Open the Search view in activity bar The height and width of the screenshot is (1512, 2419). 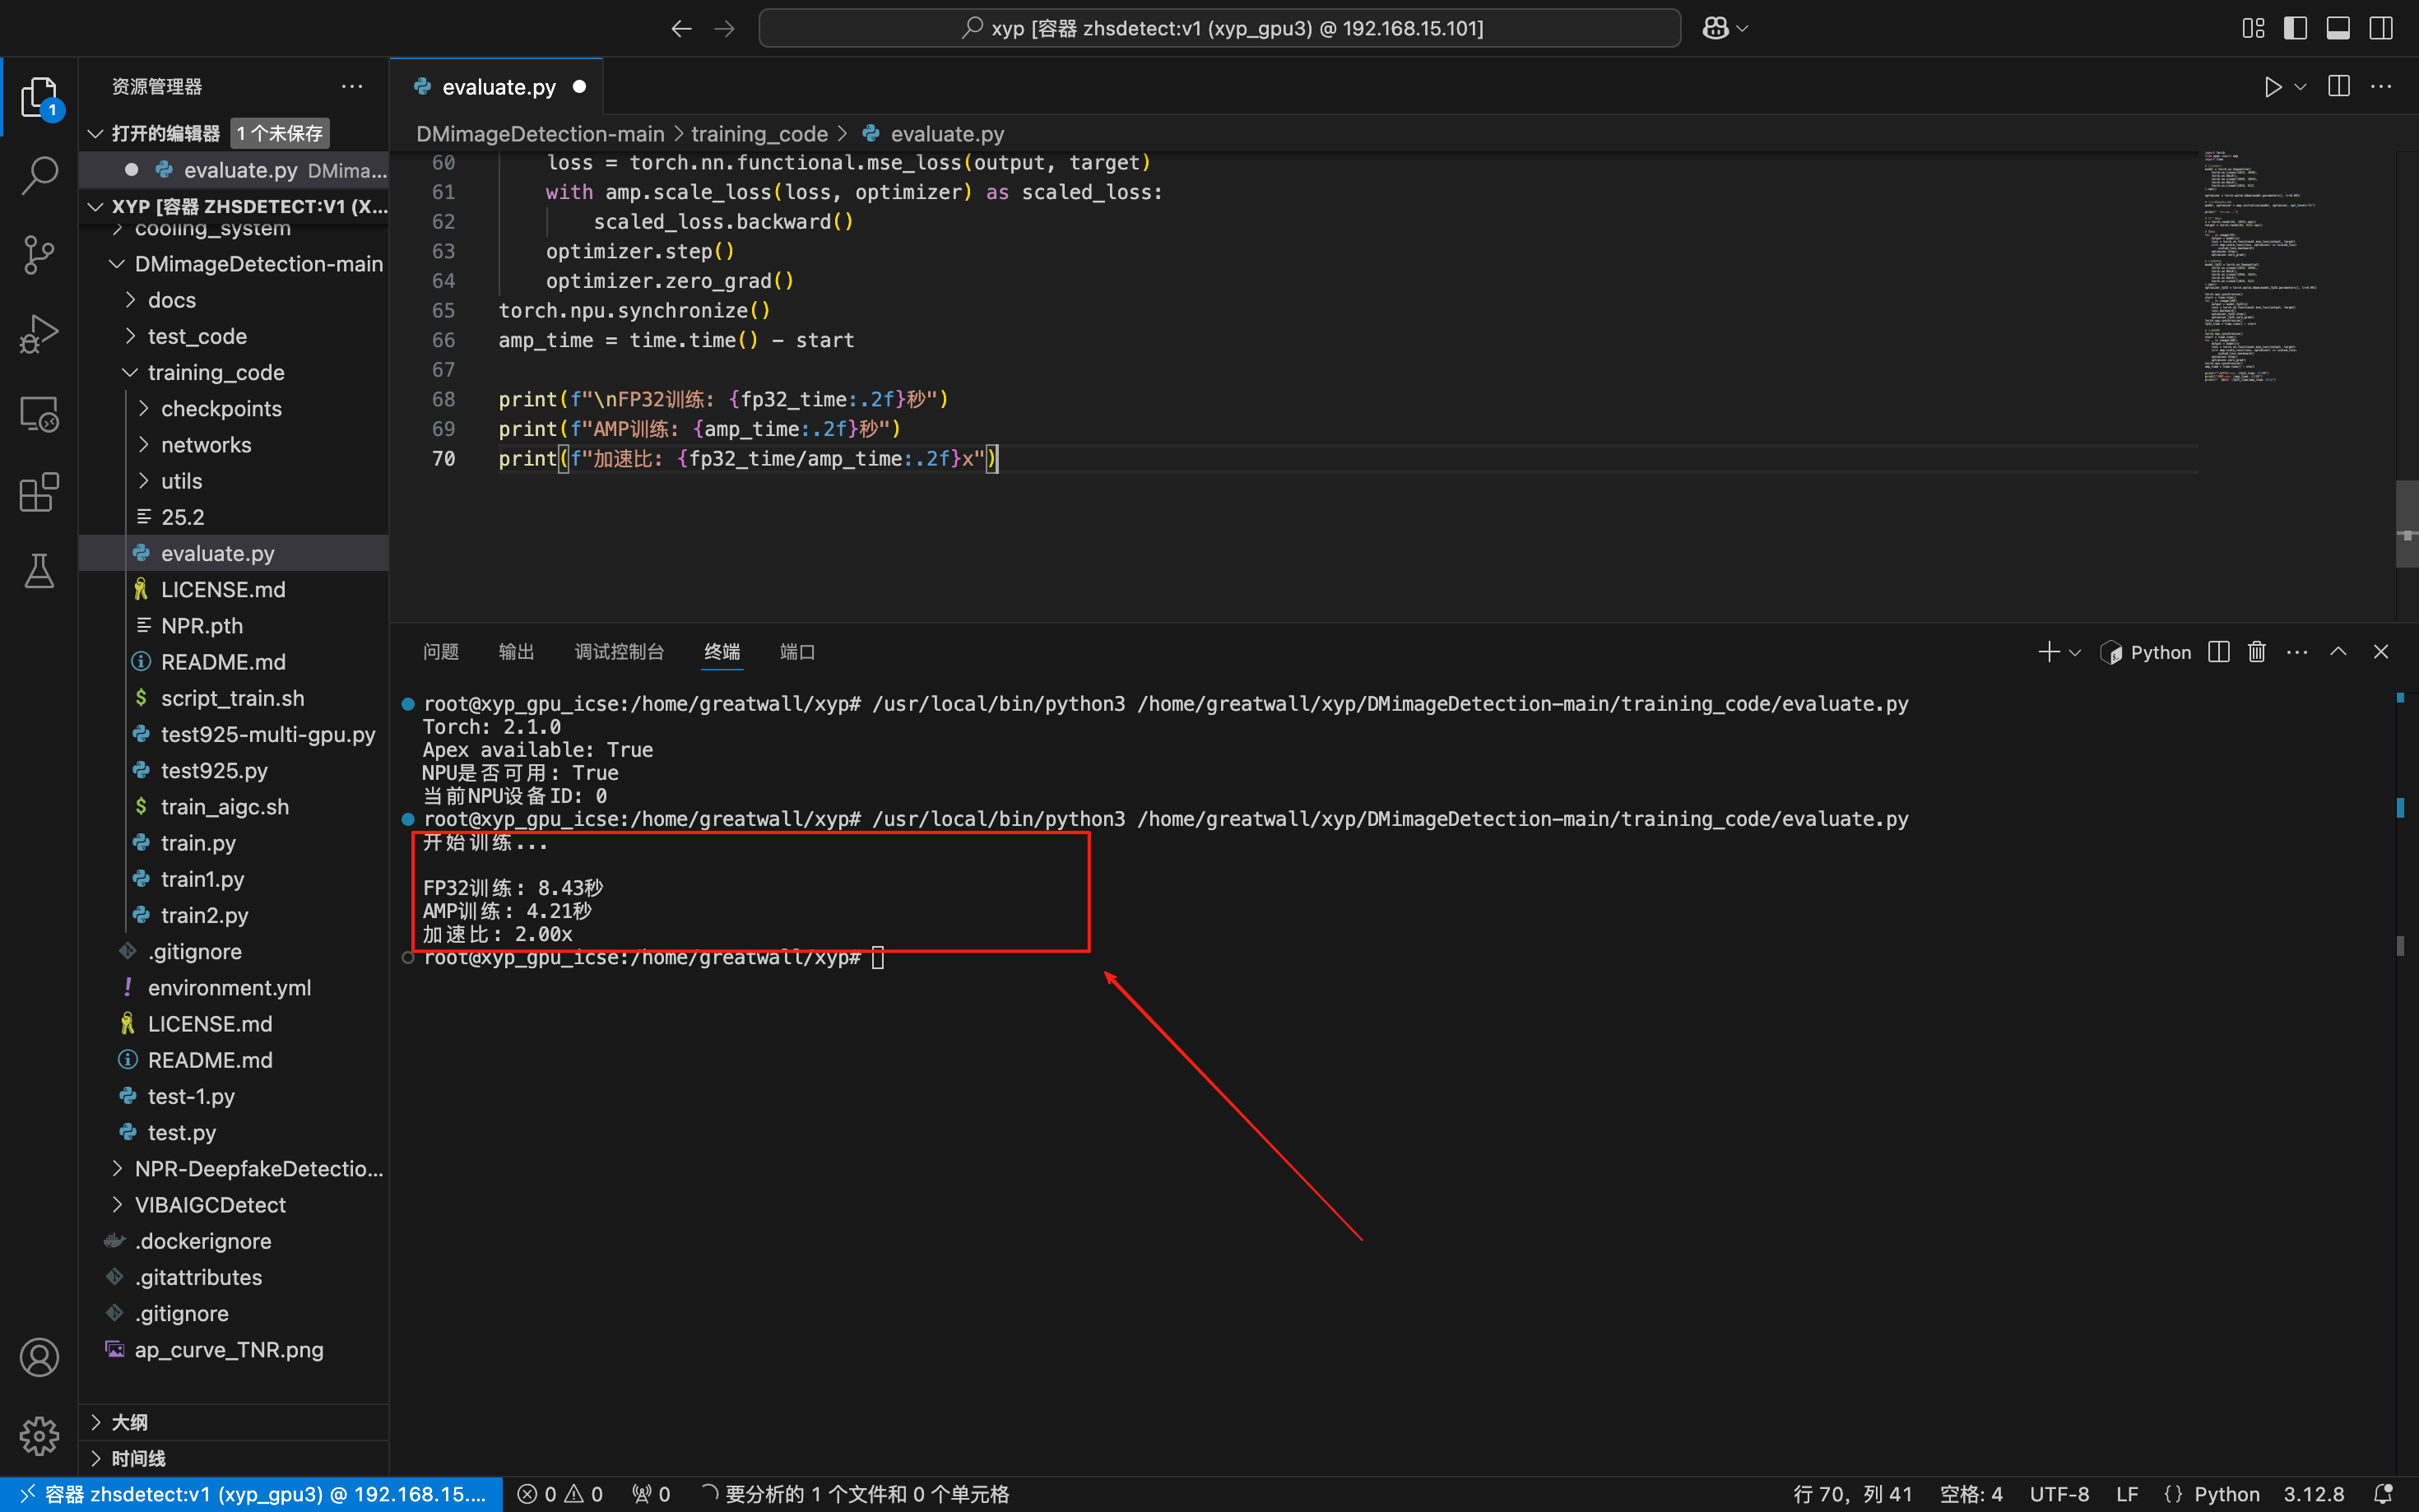39,175
